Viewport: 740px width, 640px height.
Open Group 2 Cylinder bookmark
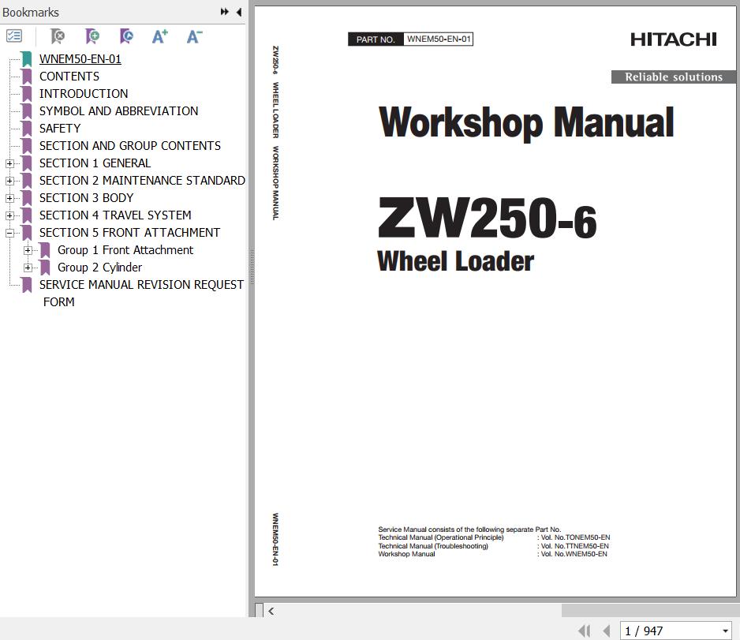(99, 268)
